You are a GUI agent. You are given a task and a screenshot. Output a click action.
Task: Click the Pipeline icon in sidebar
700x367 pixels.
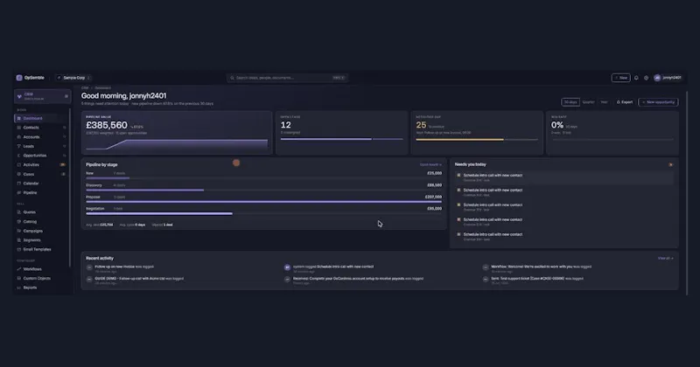click(x=18, y=192)
